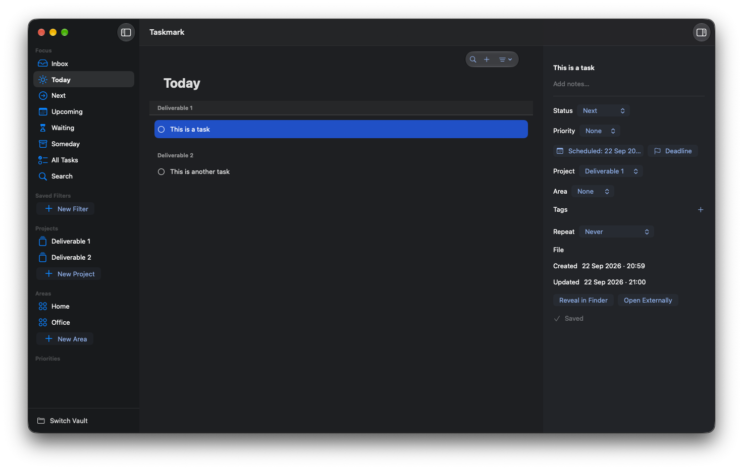
Task: Toggle the right inspector panel icon
Action: tap(701, 32)
